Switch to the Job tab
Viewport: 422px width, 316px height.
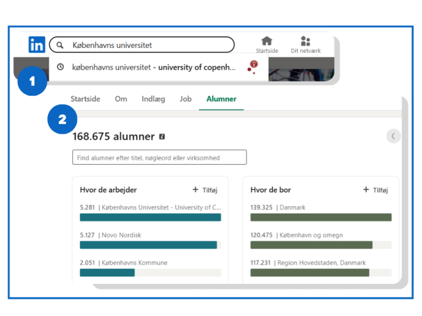(186, 99)
